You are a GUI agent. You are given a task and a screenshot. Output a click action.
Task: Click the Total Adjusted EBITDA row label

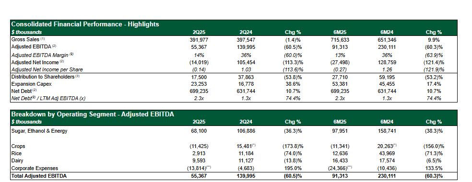click(39, 176)
